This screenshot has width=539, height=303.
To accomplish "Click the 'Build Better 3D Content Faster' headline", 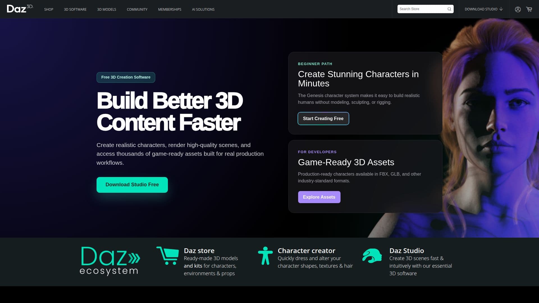I will [170, 111].
